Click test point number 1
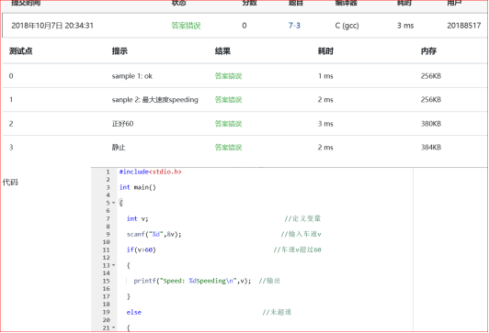Image resolution: width=489 pixels, height=333 pixels. 11,100
